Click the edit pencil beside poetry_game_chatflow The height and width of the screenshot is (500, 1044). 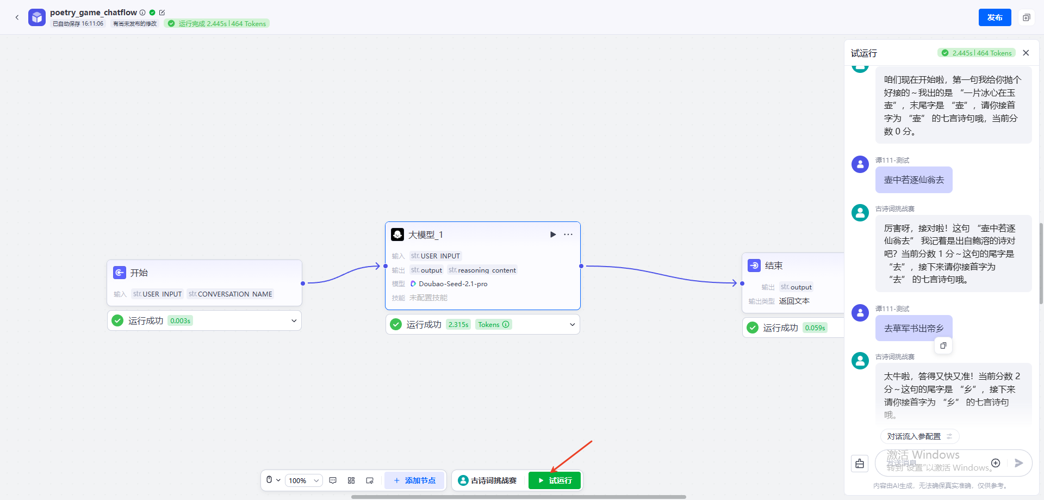coord(161,13)
